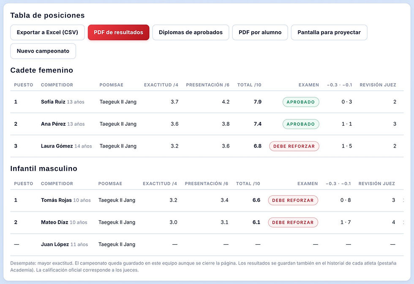Click EXACTITUD /4 header in Infantil masculino table
Image resolution: width=414 pixels, height=284 pixels.
coord(160,184)
